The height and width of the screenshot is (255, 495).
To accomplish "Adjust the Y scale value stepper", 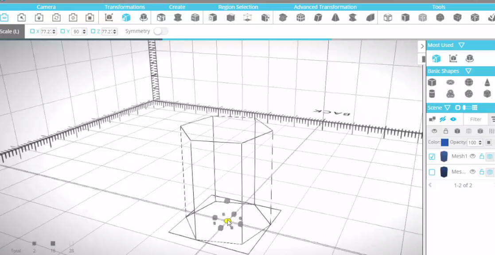I will coord(84,31).
